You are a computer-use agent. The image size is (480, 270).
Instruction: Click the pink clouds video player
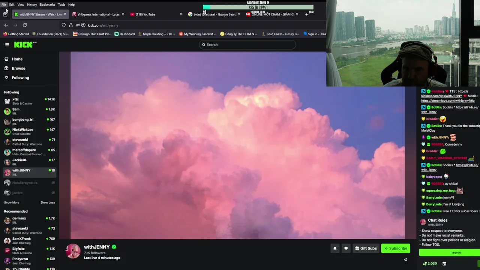pyautogui.click(x=237, y=145)
